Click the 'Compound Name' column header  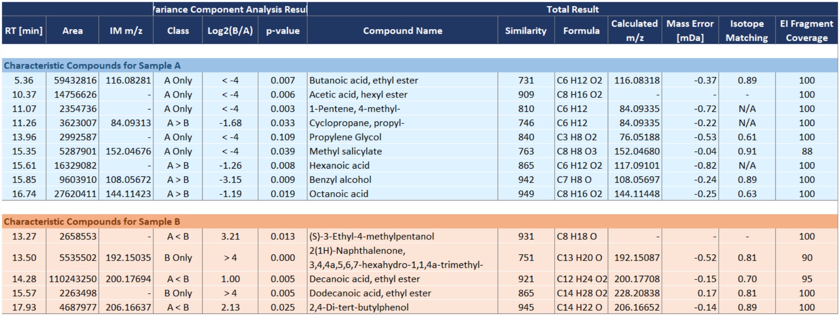click(402, 30)
